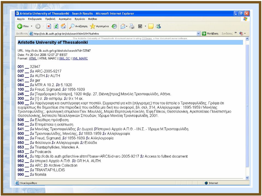
Task: Go to the Home page icon
Action: click(x=63, y=26)
